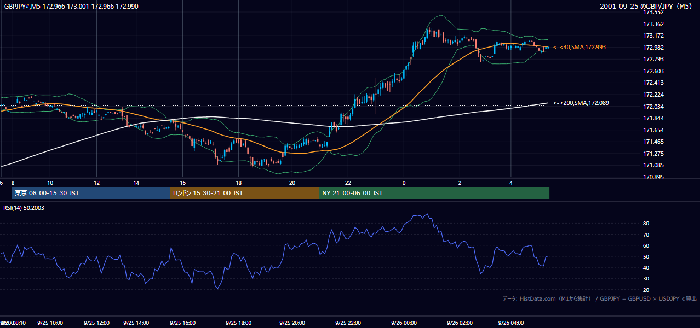Click RSI scale level 80

pos(646,224)
